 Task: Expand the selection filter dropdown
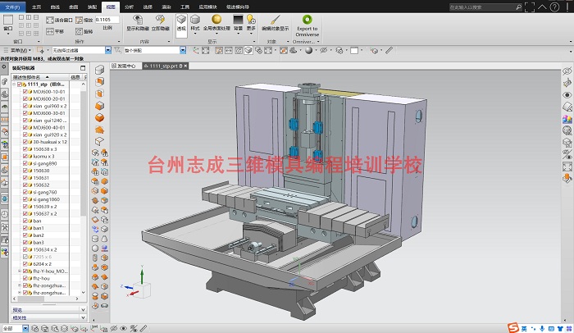coord(108,50)
